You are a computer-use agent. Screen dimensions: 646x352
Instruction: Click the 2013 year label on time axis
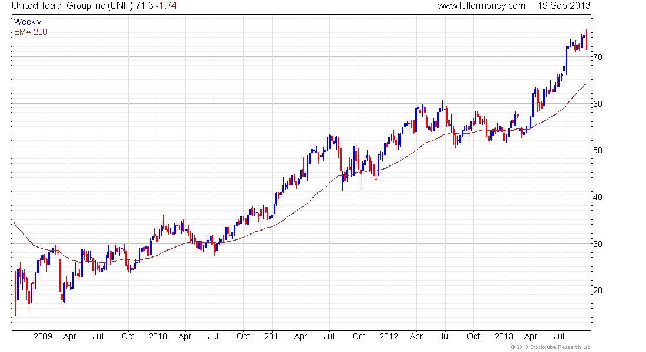point(504,336)
